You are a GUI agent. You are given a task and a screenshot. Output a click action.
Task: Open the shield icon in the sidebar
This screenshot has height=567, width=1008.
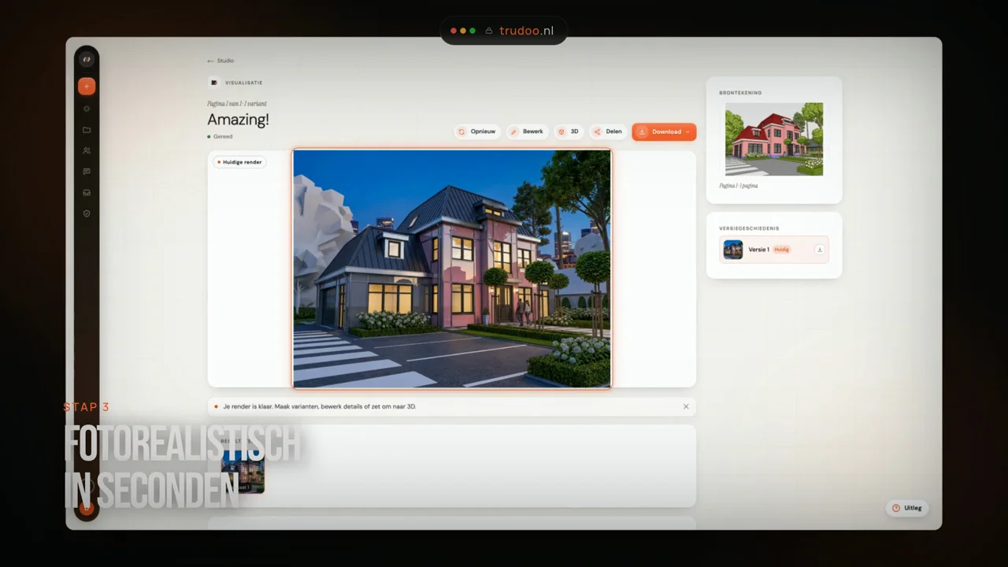point(87,213)
